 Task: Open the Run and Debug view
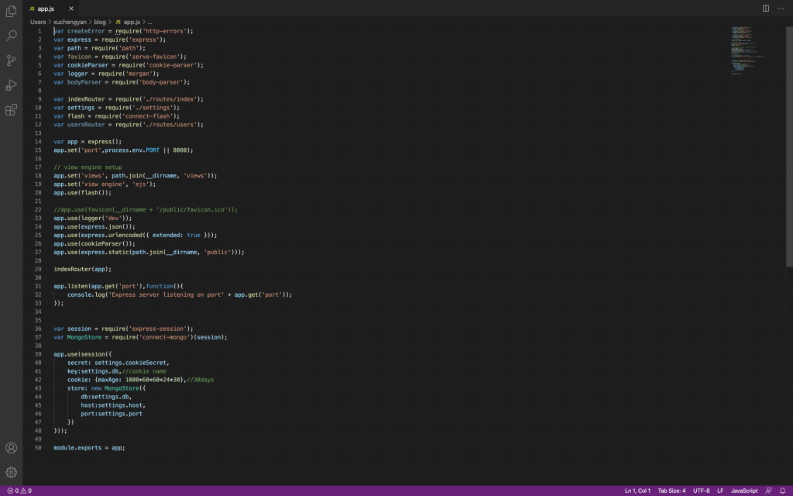[x=11, y=85]
